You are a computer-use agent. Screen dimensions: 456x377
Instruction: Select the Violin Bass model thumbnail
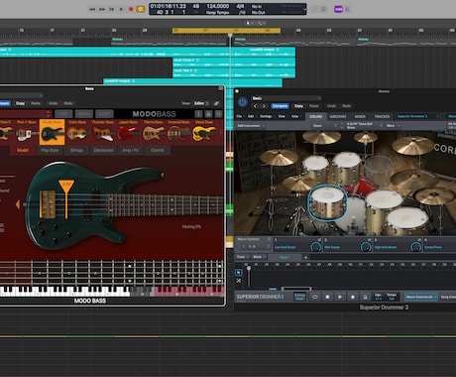(77, 132)
